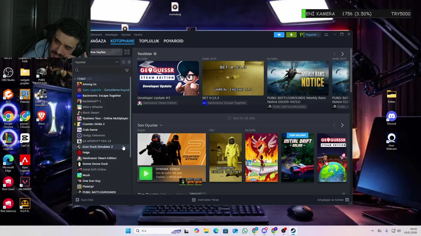
Task: Click the taskbar Ara search box
Action: coord(158,231)
